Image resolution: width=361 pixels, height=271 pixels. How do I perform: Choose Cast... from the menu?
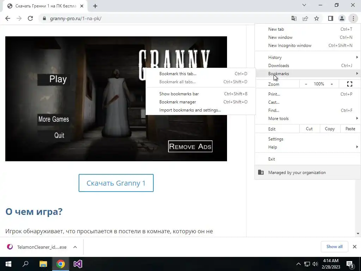pyautogui.click(x=308, y=102)
